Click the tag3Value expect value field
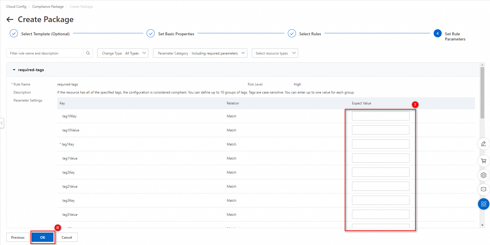The image size is (490, 245). [x=380, y=214]
